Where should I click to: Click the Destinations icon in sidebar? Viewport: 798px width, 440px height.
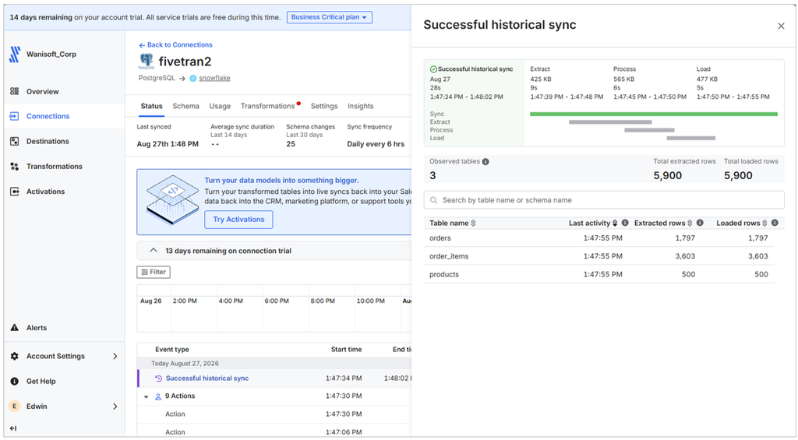tap(14, 141)
